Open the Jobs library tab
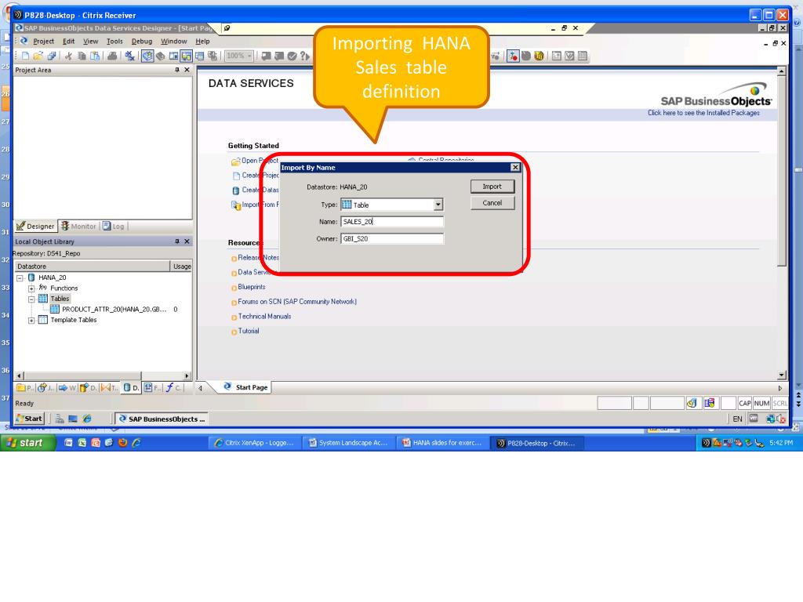 click(x=45, y=387)
